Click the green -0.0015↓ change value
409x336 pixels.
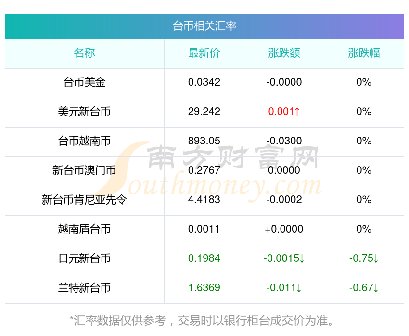(x=284, y=258)
